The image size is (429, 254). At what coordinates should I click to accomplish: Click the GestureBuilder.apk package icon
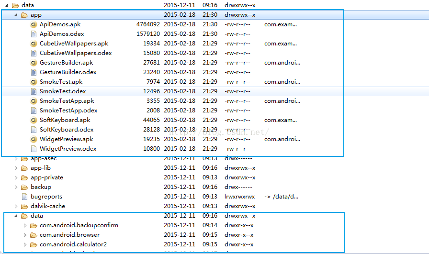(34, 63)
